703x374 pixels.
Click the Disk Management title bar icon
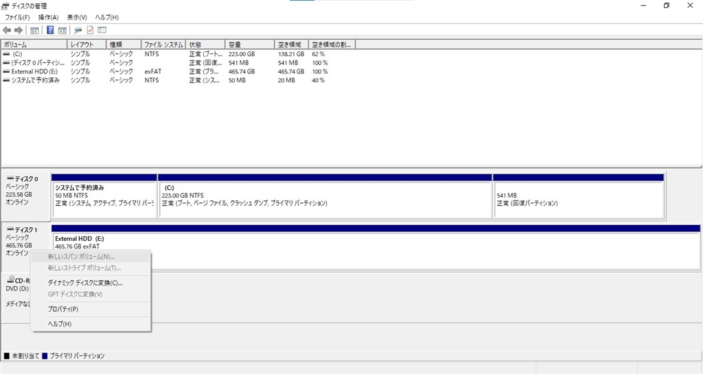[x=5, y=5]
